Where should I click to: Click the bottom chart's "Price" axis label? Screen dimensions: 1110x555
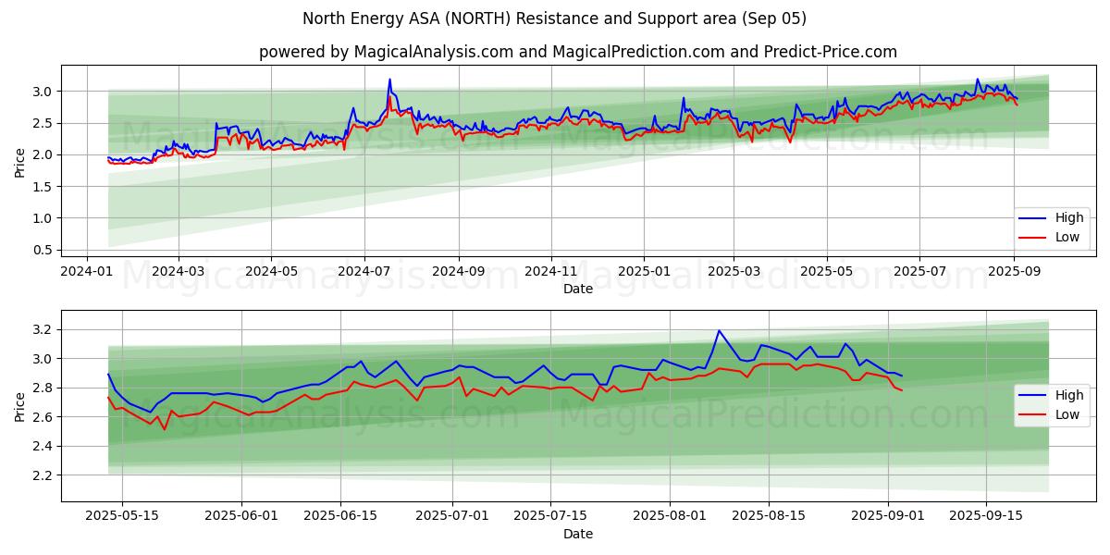[x=20, y=406]
